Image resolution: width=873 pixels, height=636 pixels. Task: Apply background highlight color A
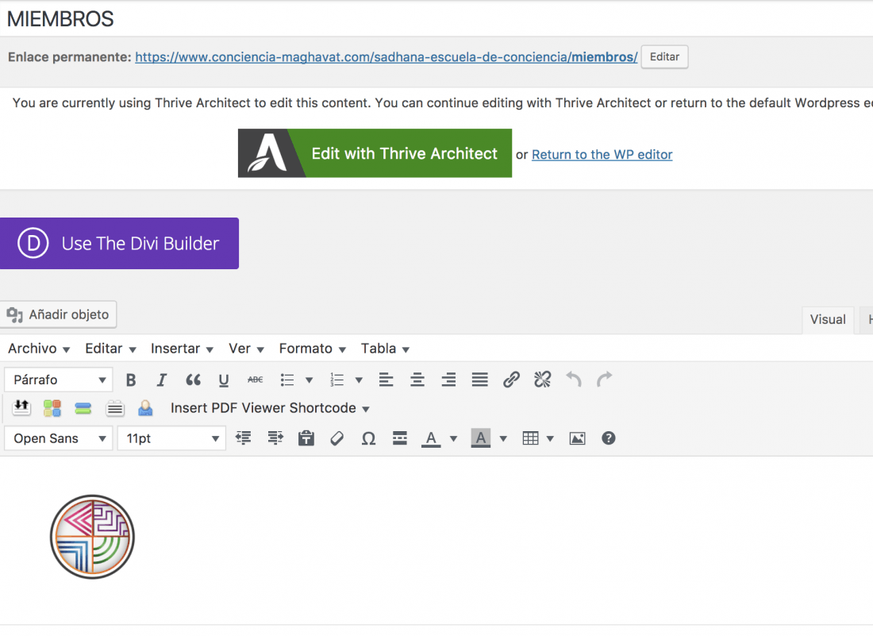pyautogui.click(x=481, y=438)
